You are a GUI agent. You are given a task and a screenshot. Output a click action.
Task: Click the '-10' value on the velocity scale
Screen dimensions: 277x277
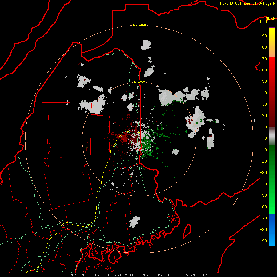263,150
